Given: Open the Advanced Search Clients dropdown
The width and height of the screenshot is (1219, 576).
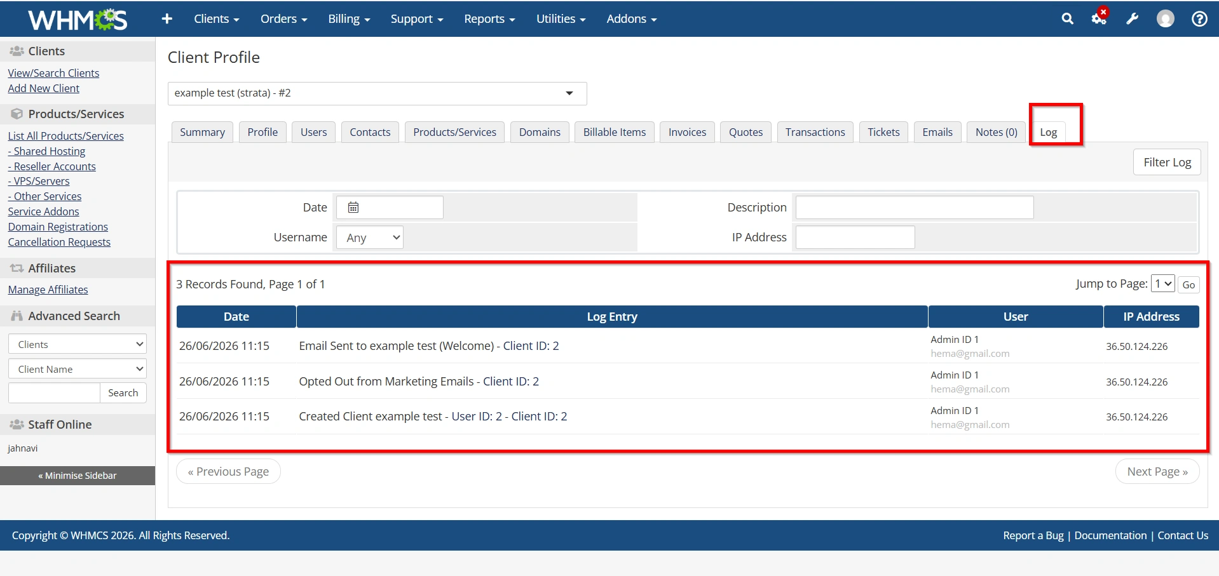Looking at the screenshot, I should [78, 344].
